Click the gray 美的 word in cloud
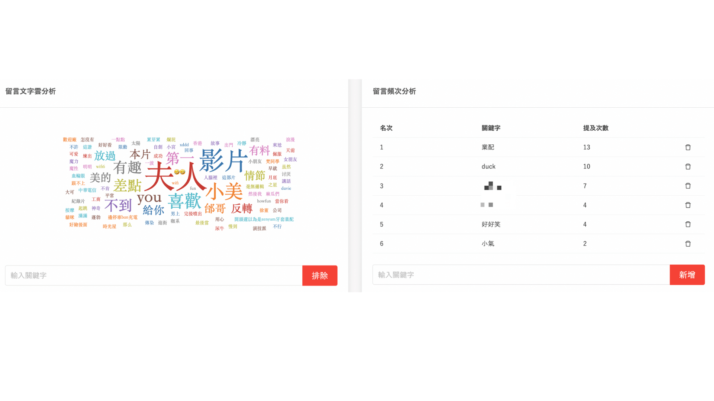The image size is (714, 401). click(x=100, y=177)
